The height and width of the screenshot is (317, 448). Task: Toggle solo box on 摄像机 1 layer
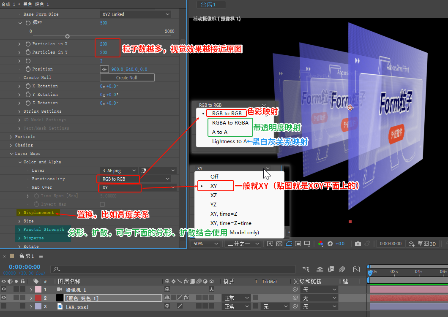pos(16,289)
